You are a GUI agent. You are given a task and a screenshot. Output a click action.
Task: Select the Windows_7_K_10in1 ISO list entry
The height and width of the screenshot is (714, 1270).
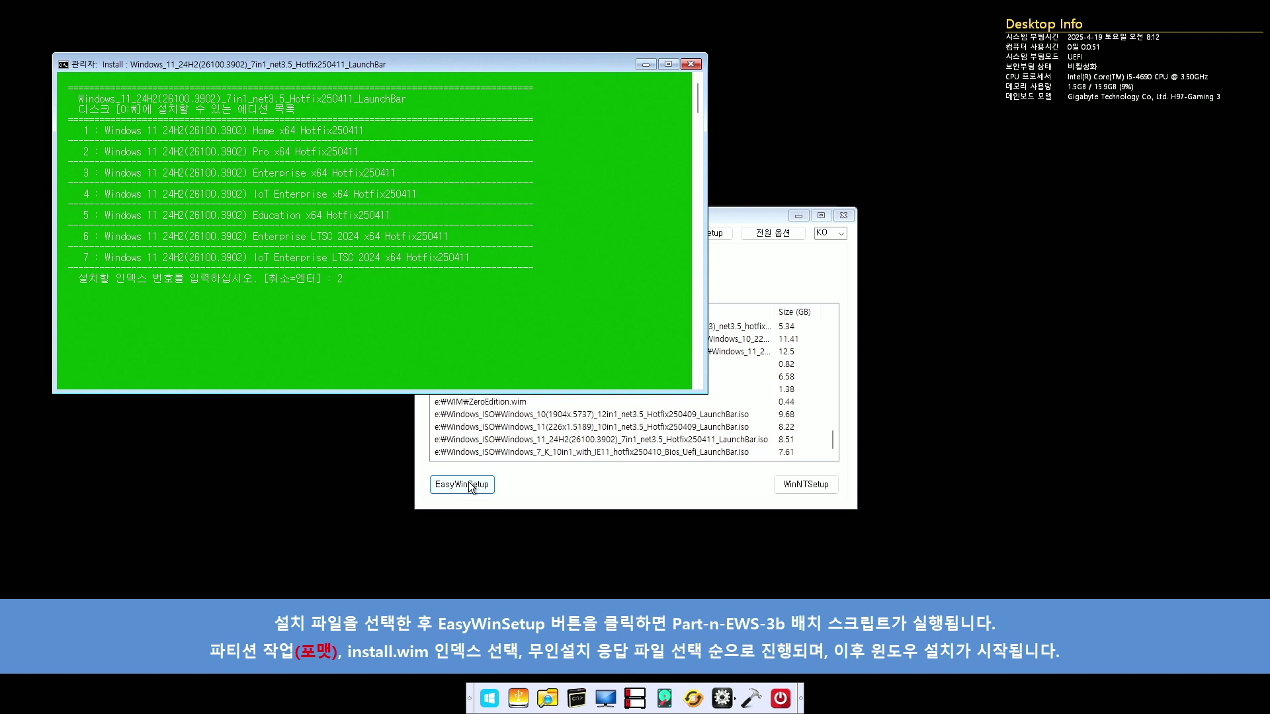(591, 452)
